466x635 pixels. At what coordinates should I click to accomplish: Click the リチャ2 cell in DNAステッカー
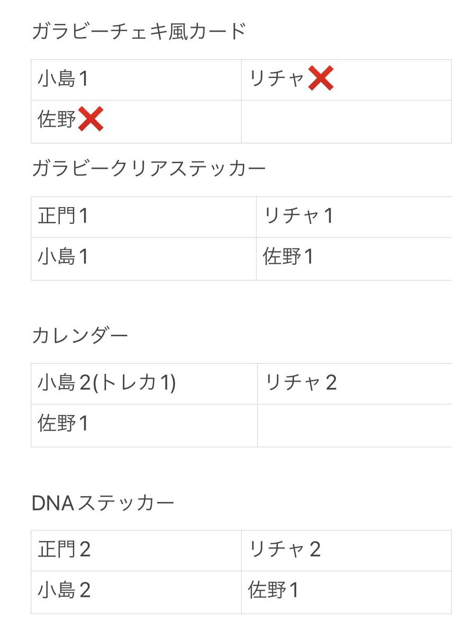(347, 551)
